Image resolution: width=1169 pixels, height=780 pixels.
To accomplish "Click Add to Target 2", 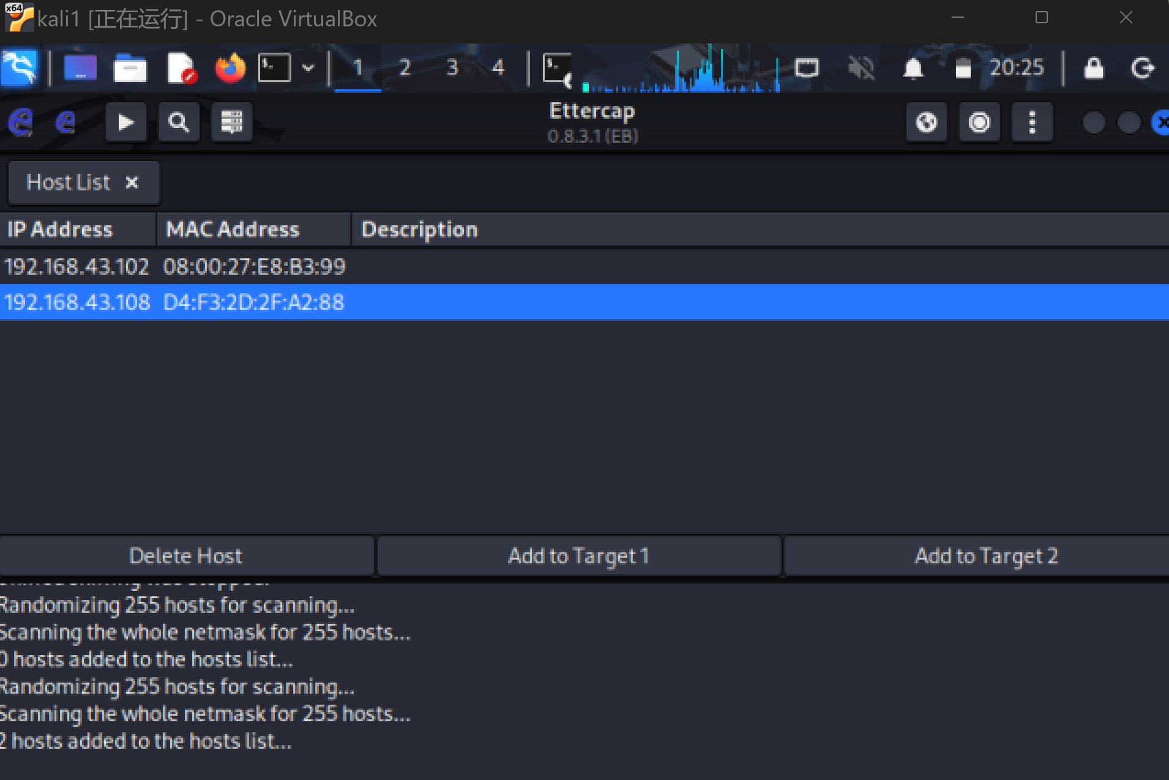I will pyautogui.click(x=977, y=556).
